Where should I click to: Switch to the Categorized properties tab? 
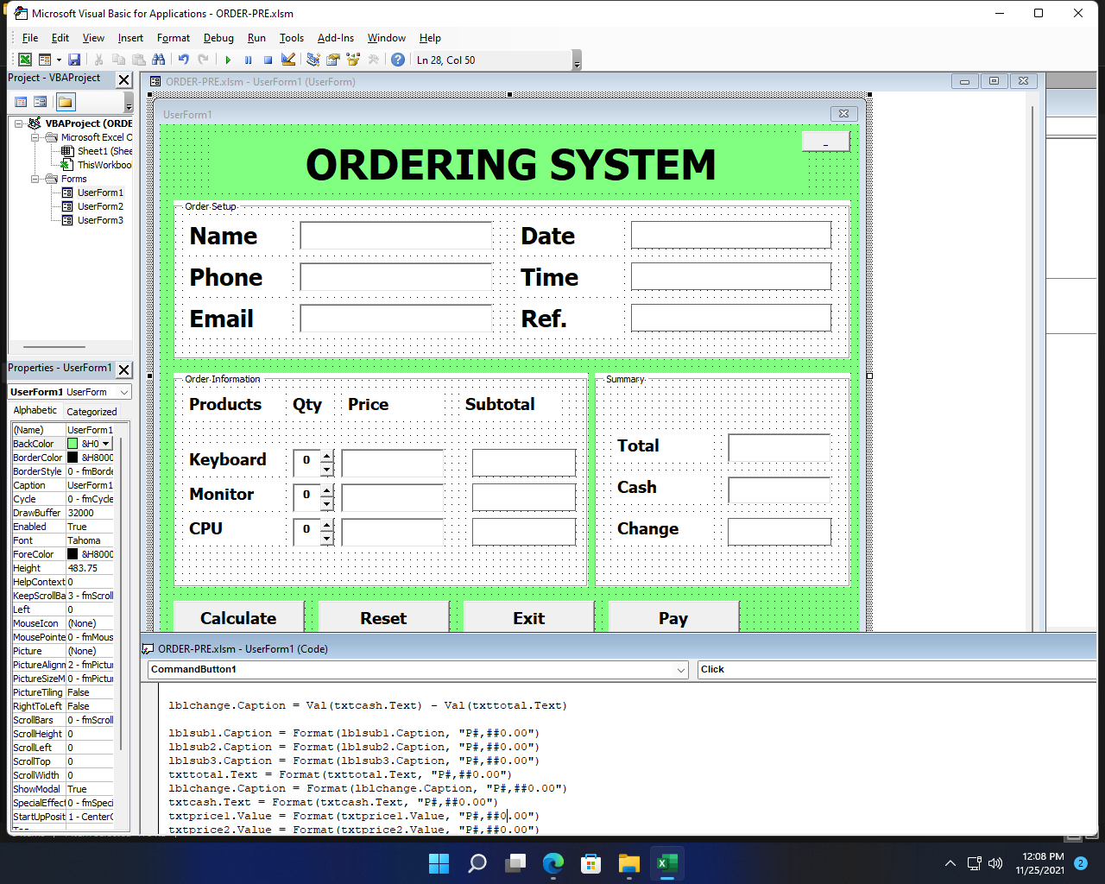pos(92,412)
